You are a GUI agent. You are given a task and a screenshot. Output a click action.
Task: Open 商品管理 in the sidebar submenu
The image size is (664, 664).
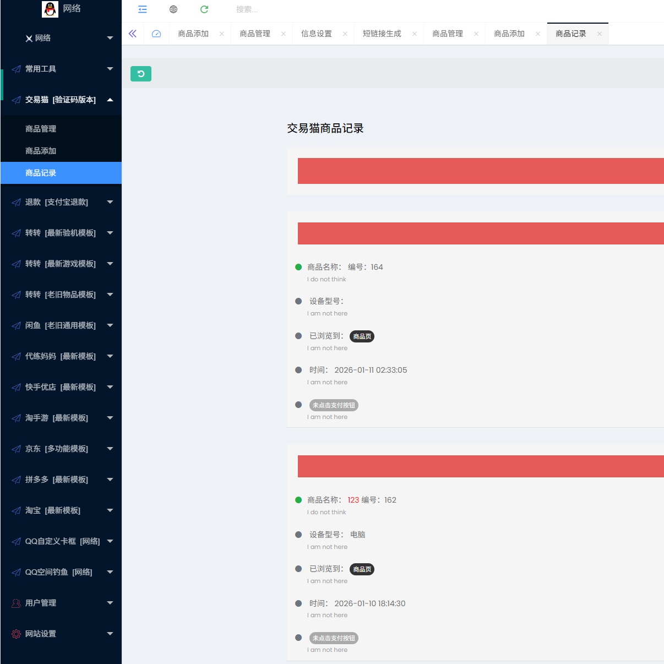41,129
